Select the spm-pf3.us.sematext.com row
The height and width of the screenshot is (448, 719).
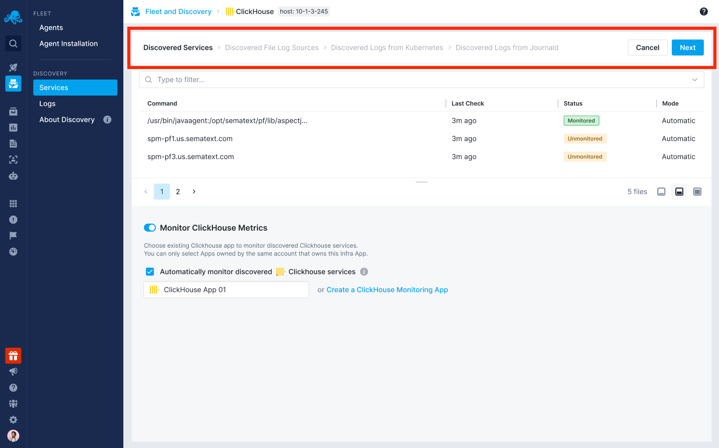click(421, 157)
